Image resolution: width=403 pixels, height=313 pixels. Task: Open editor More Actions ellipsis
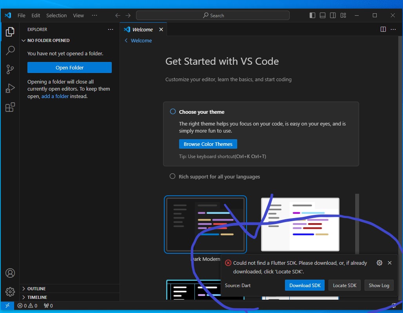click(x=393, y=29)
